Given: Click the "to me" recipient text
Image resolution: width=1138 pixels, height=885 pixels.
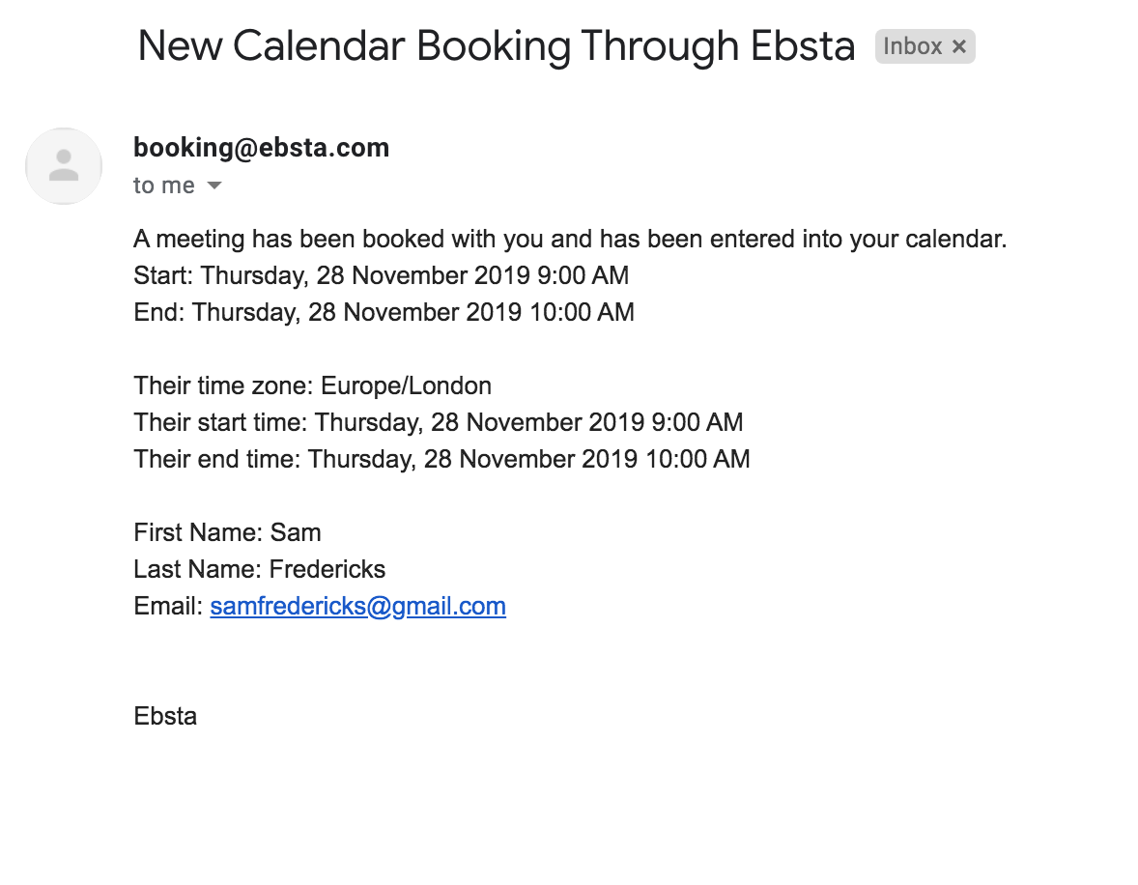Looking at the screenshot, I should [x=164, y=186].
